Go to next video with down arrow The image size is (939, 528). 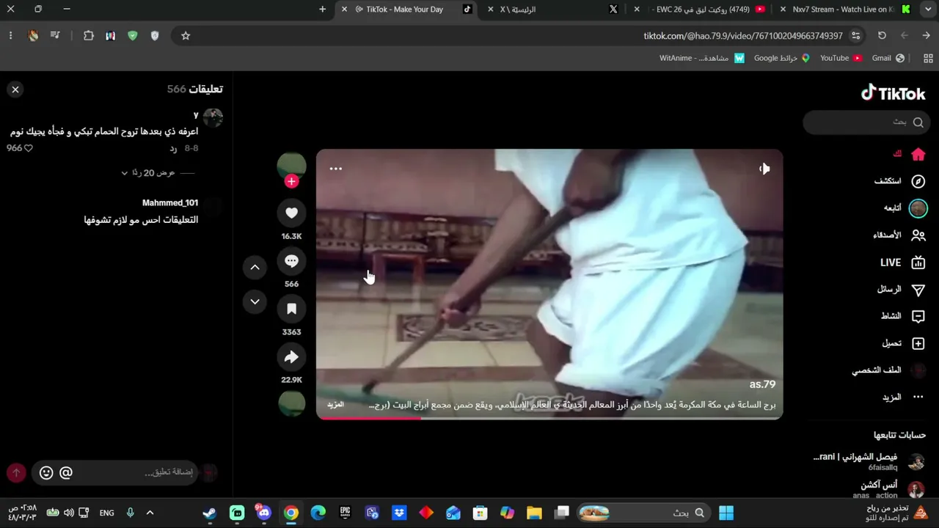pyautogui.click(x=255, y=301)
